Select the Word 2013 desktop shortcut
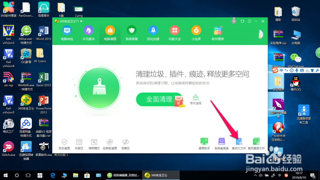 click(44, 33)
